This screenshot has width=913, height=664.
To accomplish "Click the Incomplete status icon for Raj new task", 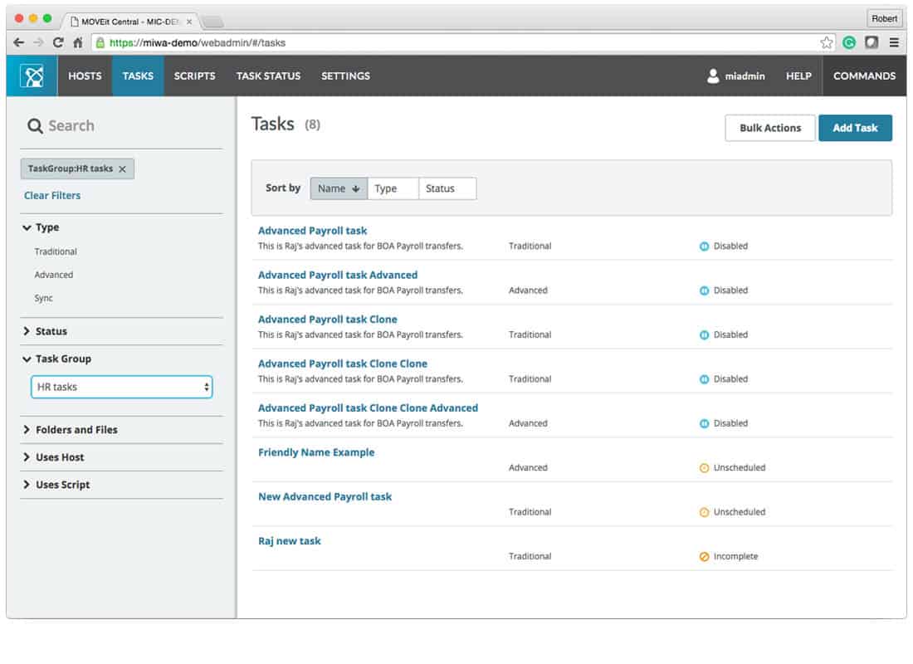I will point(705,556).
